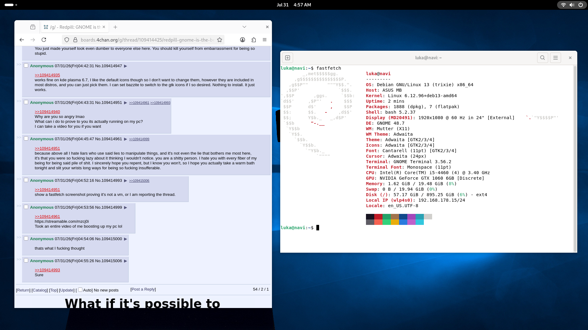Jump to Top of thread link

tap(54, 290)
